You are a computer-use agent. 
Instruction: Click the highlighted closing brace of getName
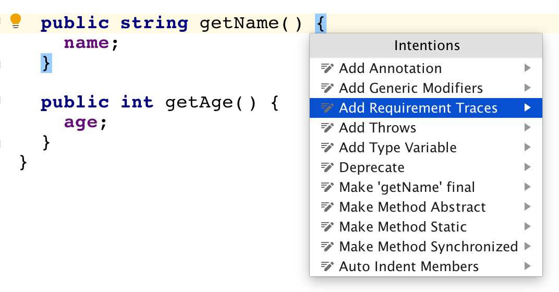(x=46, y=63)
